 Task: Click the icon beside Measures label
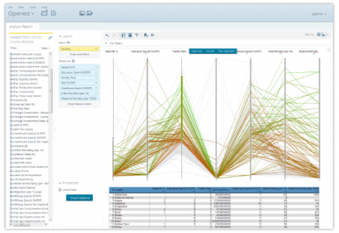point(74,61)
